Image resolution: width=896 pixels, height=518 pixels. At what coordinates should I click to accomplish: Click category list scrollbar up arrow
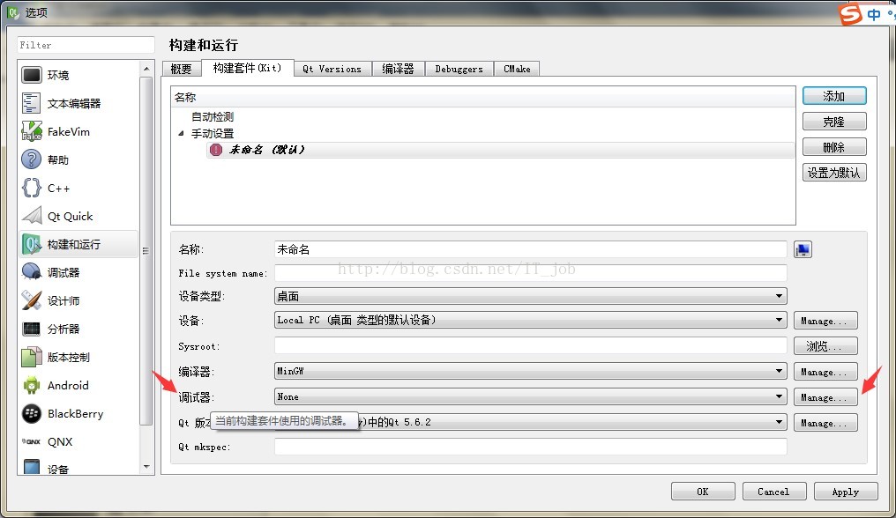click(146, 69)
